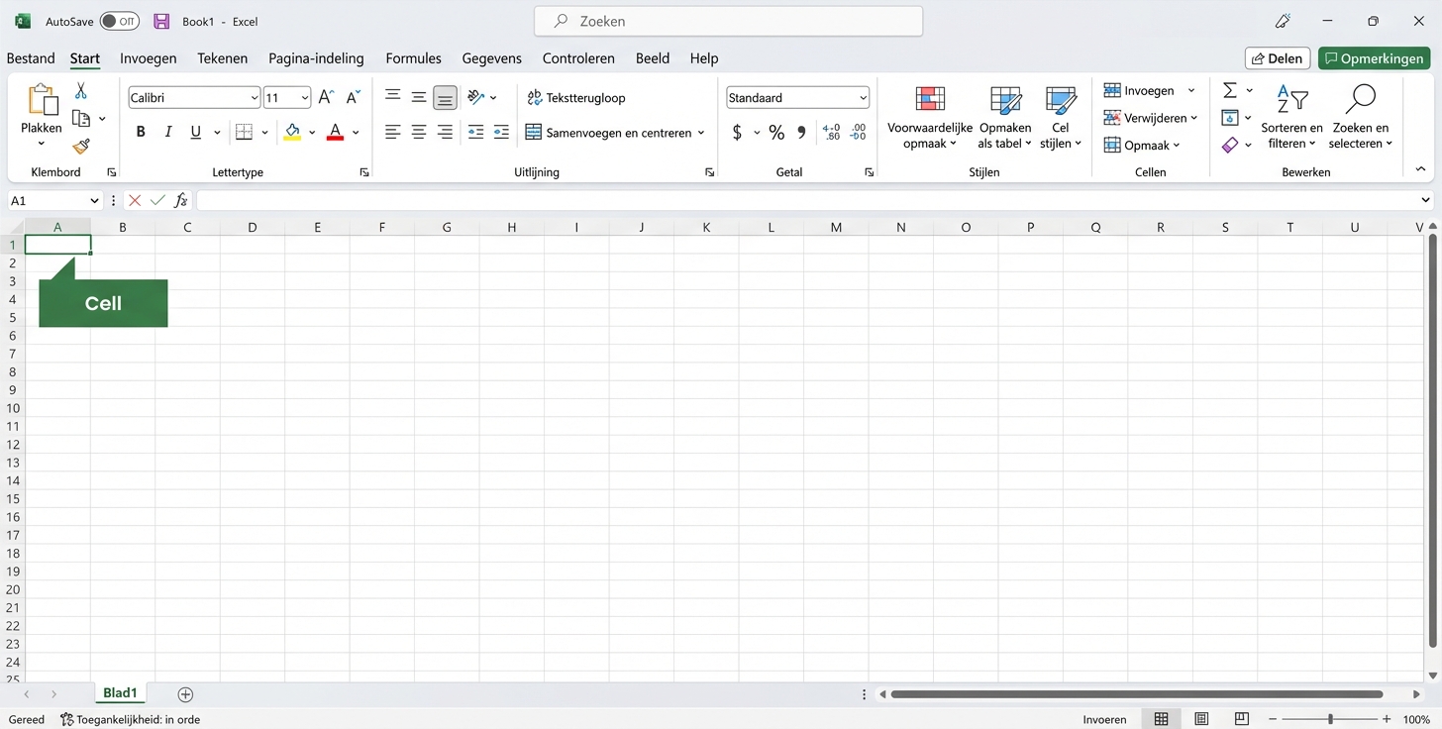This screenshot has height=729, width=1442.
Task: Switch to the Formules ribbon tab
Action: (x=413, y=58)
